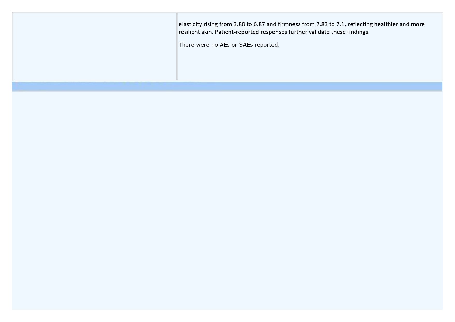Screen dimensions: 455x322
Task: Click the value "6.87" in the paragraph
Action: click(259, 24)
